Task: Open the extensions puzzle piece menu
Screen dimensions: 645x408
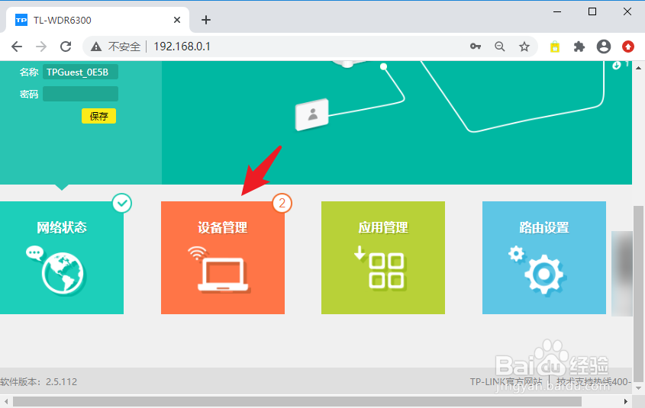Action: coord(579,47)
